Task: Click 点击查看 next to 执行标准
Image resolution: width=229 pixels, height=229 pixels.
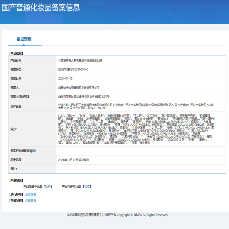Action: pyautogui.click(x=31, y=194)
